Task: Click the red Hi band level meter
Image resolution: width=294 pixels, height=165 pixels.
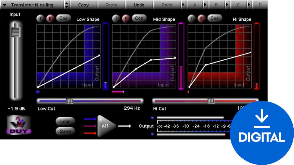Action: click(x=257, y=56)
